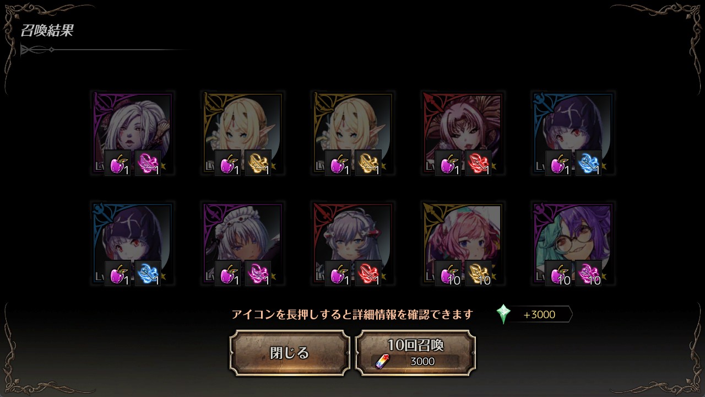Click the +3000 crystal reward counter
The width and height of the screenshot is (705, 397).
540,314
